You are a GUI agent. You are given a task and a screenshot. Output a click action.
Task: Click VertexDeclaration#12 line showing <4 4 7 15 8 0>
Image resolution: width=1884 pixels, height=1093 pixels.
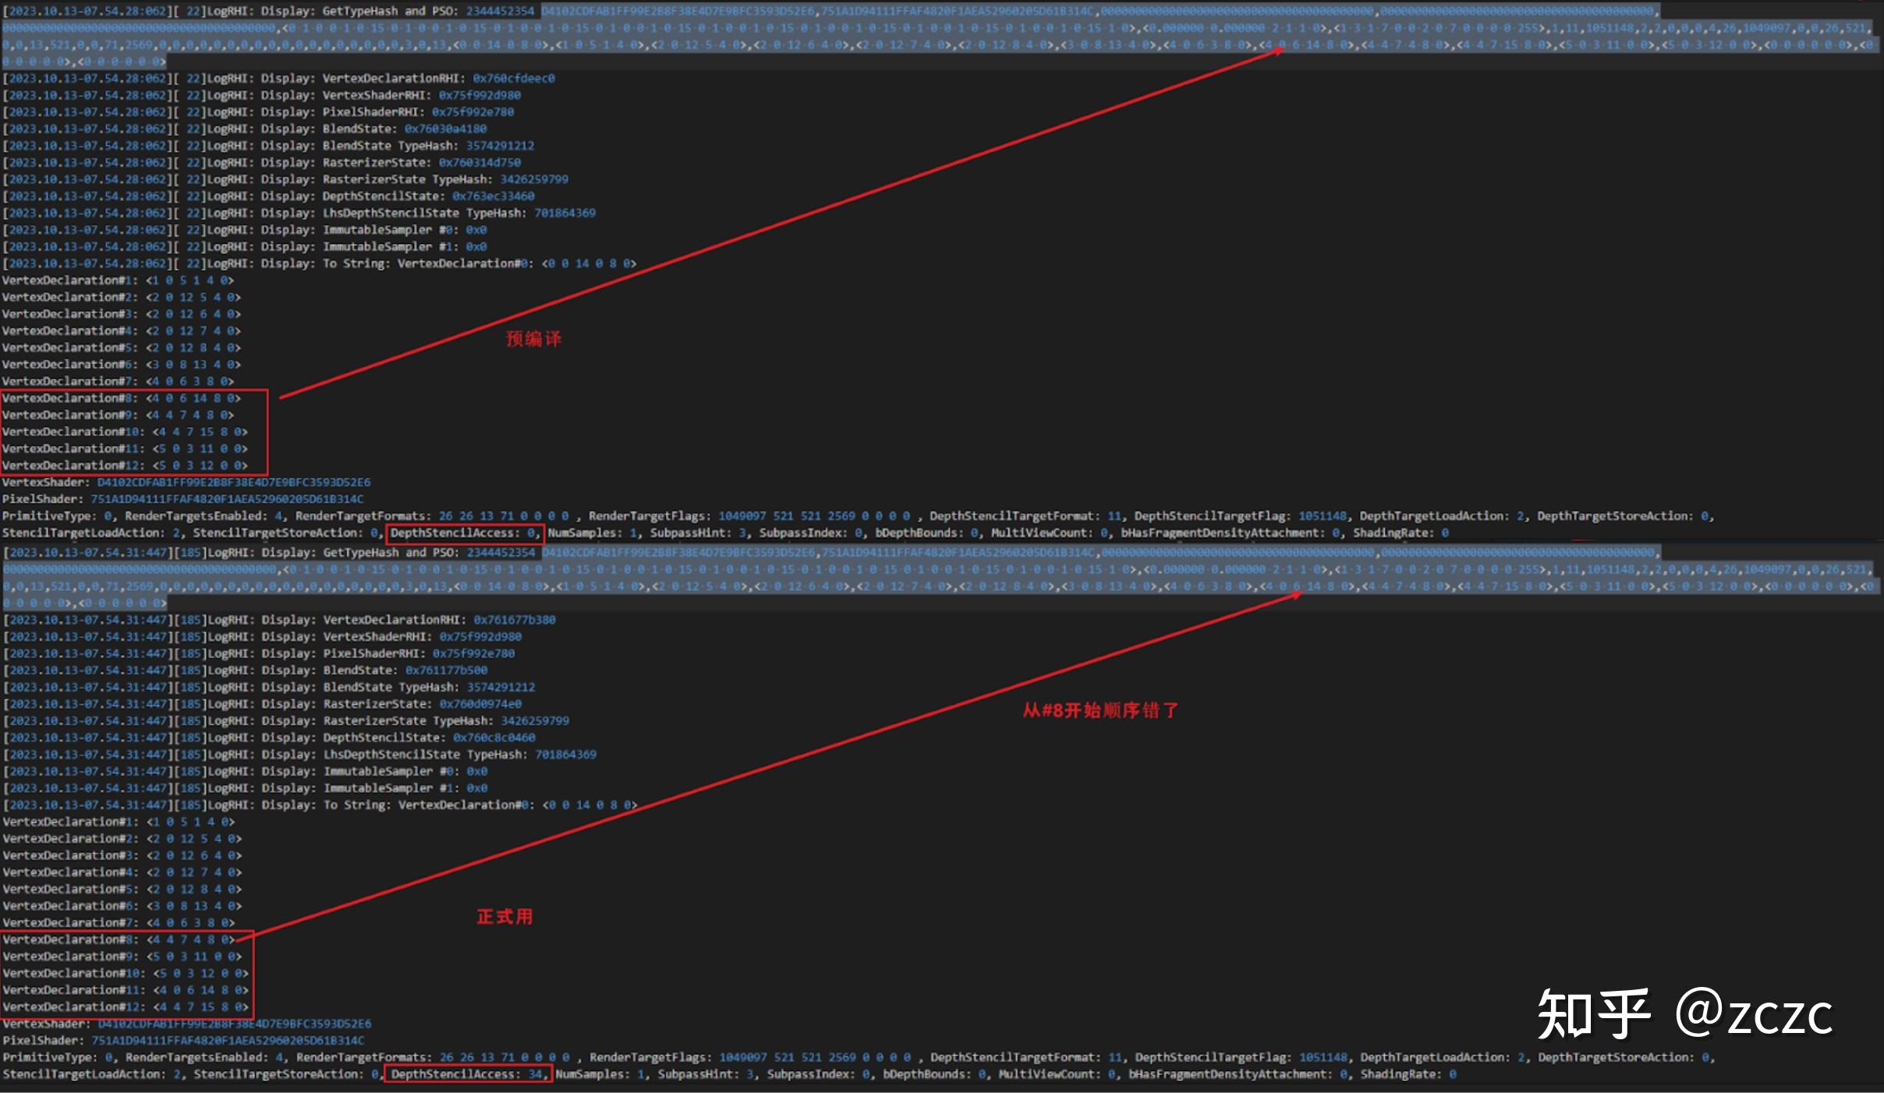coord(125,1007)
